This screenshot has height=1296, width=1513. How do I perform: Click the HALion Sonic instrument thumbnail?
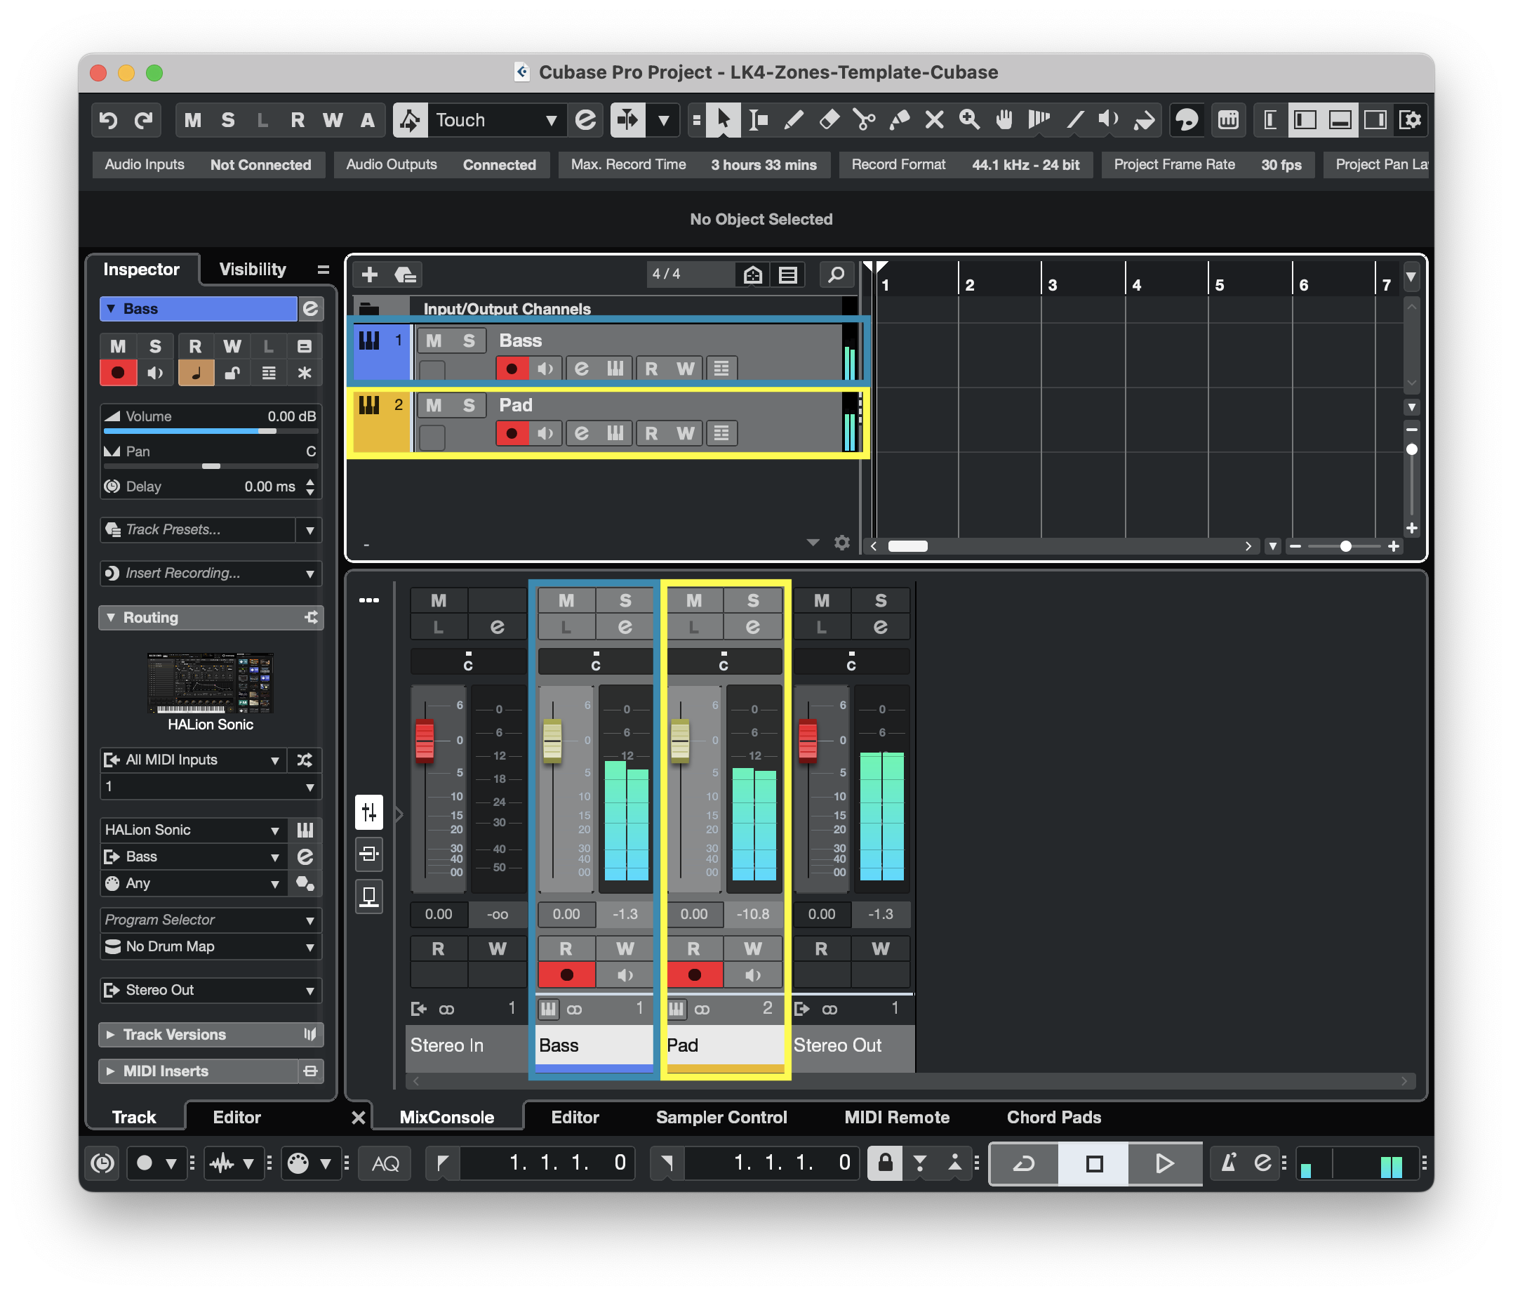211,682
